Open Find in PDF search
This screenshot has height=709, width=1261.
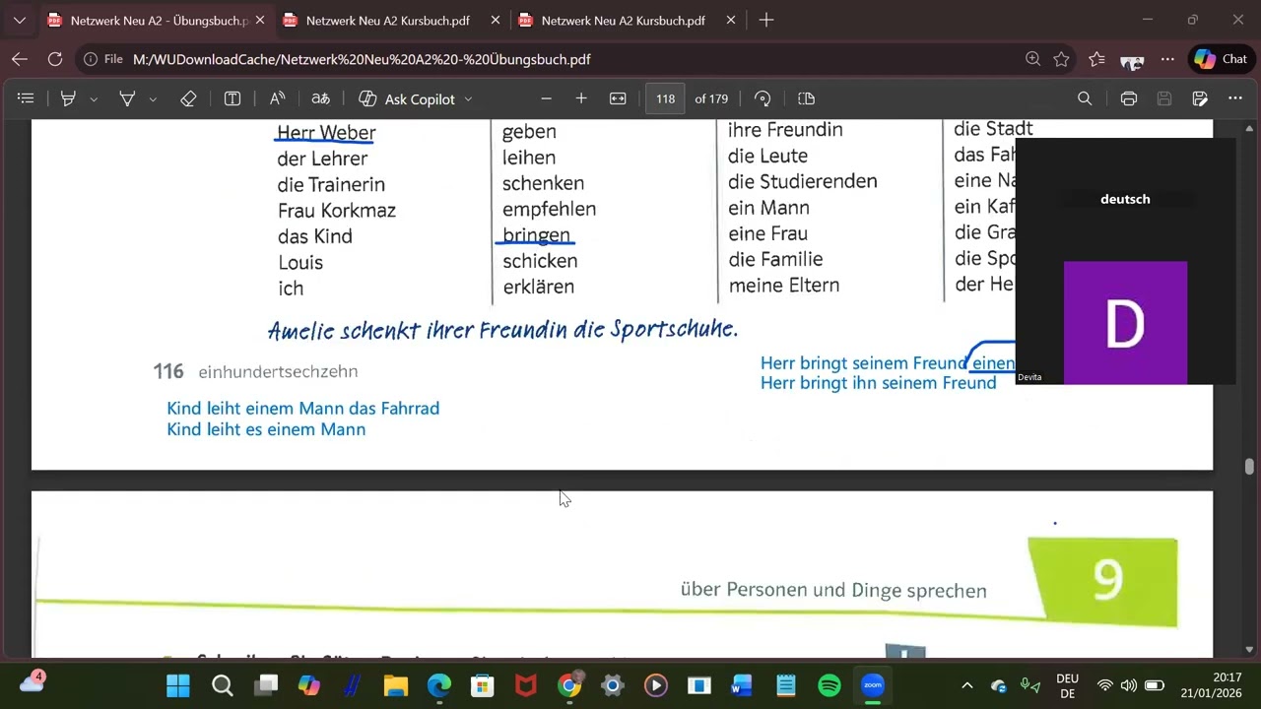(1085, 98)
